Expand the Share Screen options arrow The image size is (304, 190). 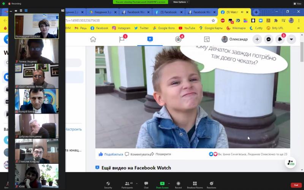click(169, 184)
